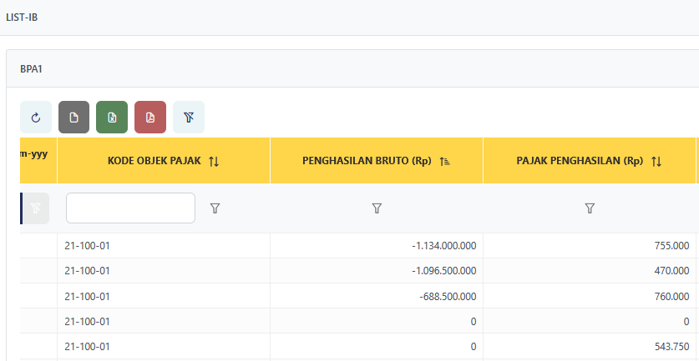Select the LIST-IB heading text
Image resolution: width=699 pixels, height=361 pixels.
pyautogui.click(x=22, y=18)
